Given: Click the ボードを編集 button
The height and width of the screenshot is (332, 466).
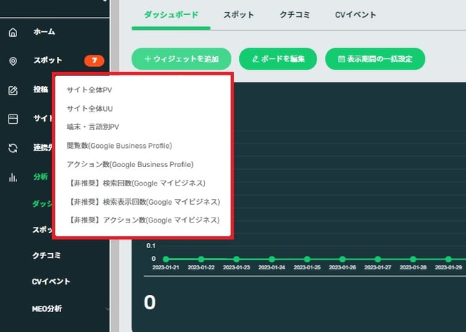Looking at the screenshot, I should (278, 59).
